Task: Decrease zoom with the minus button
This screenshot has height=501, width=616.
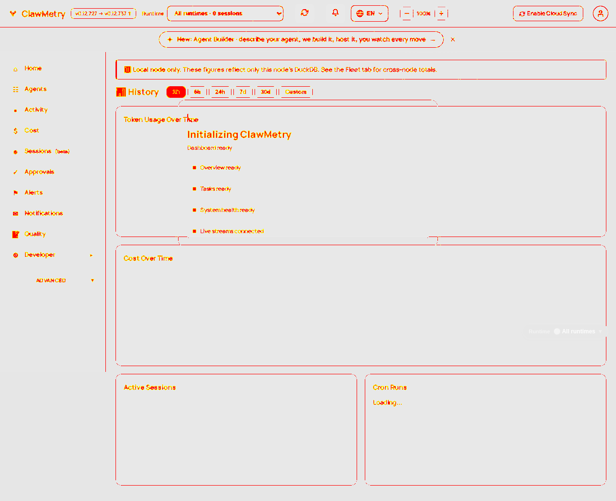Action: [x=407, y=13]
